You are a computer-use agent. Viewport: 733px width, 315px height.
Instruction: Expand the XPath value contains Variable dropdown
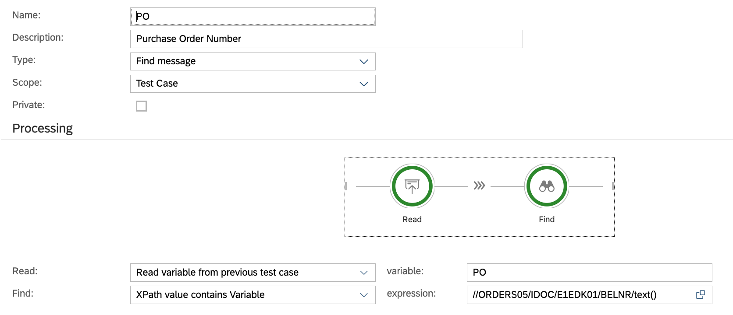(253, 295)
